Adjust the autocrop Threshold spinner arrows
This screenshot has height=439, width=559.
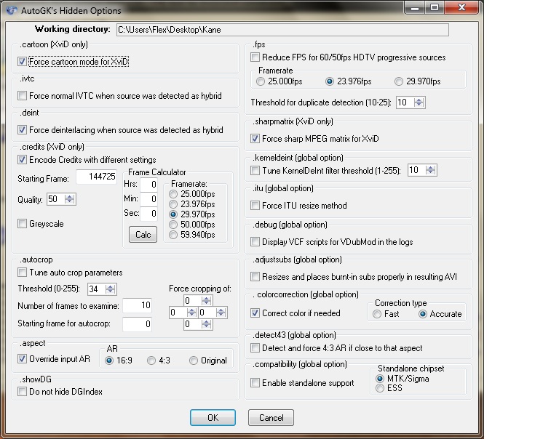pos(110,289)
